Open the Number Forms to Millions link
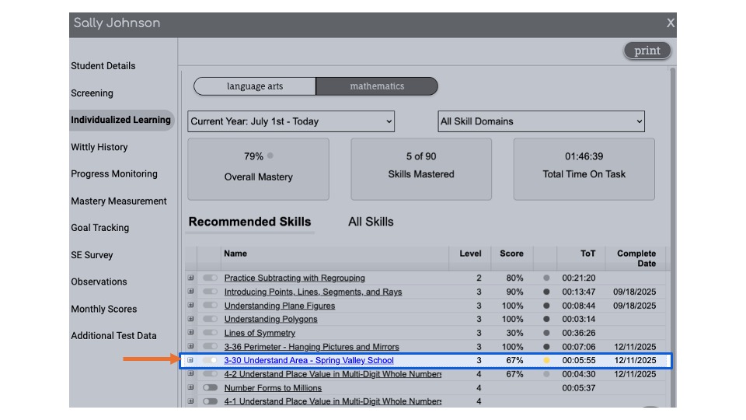This screenshot has width=746, height=420. [273, 388]
